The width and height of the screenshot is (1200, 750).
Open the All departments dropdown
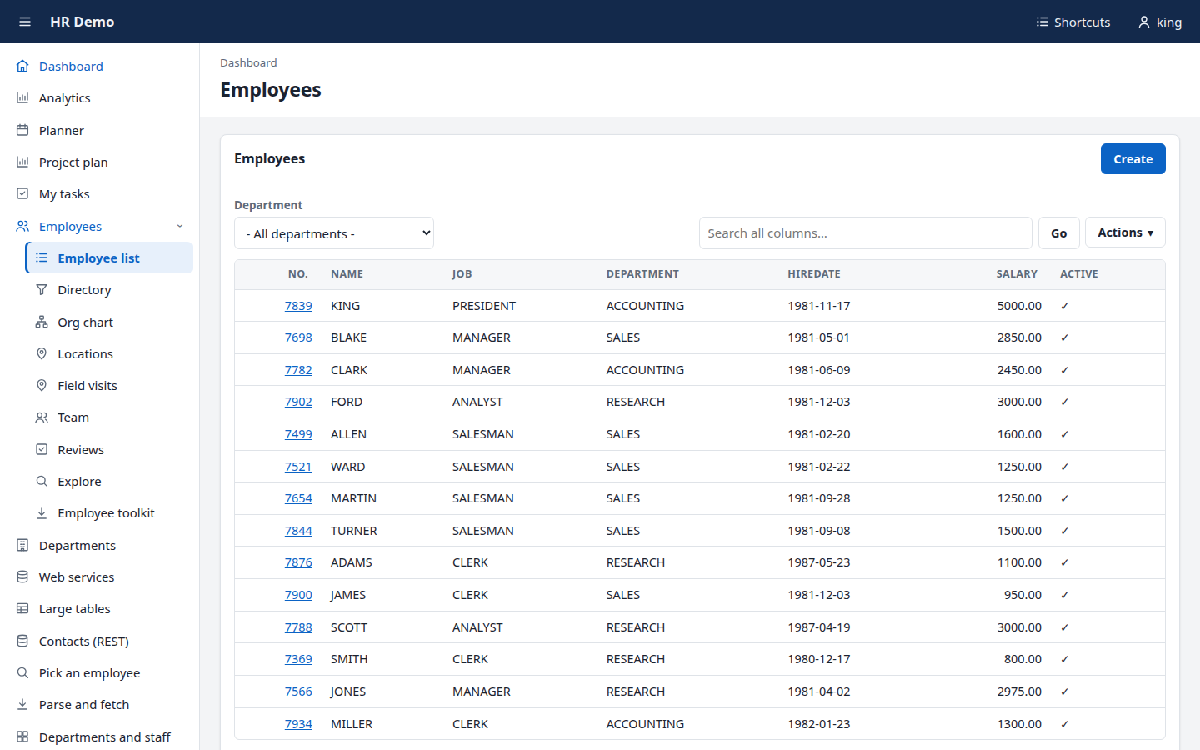pyautogui.click(x=334, y=233)
